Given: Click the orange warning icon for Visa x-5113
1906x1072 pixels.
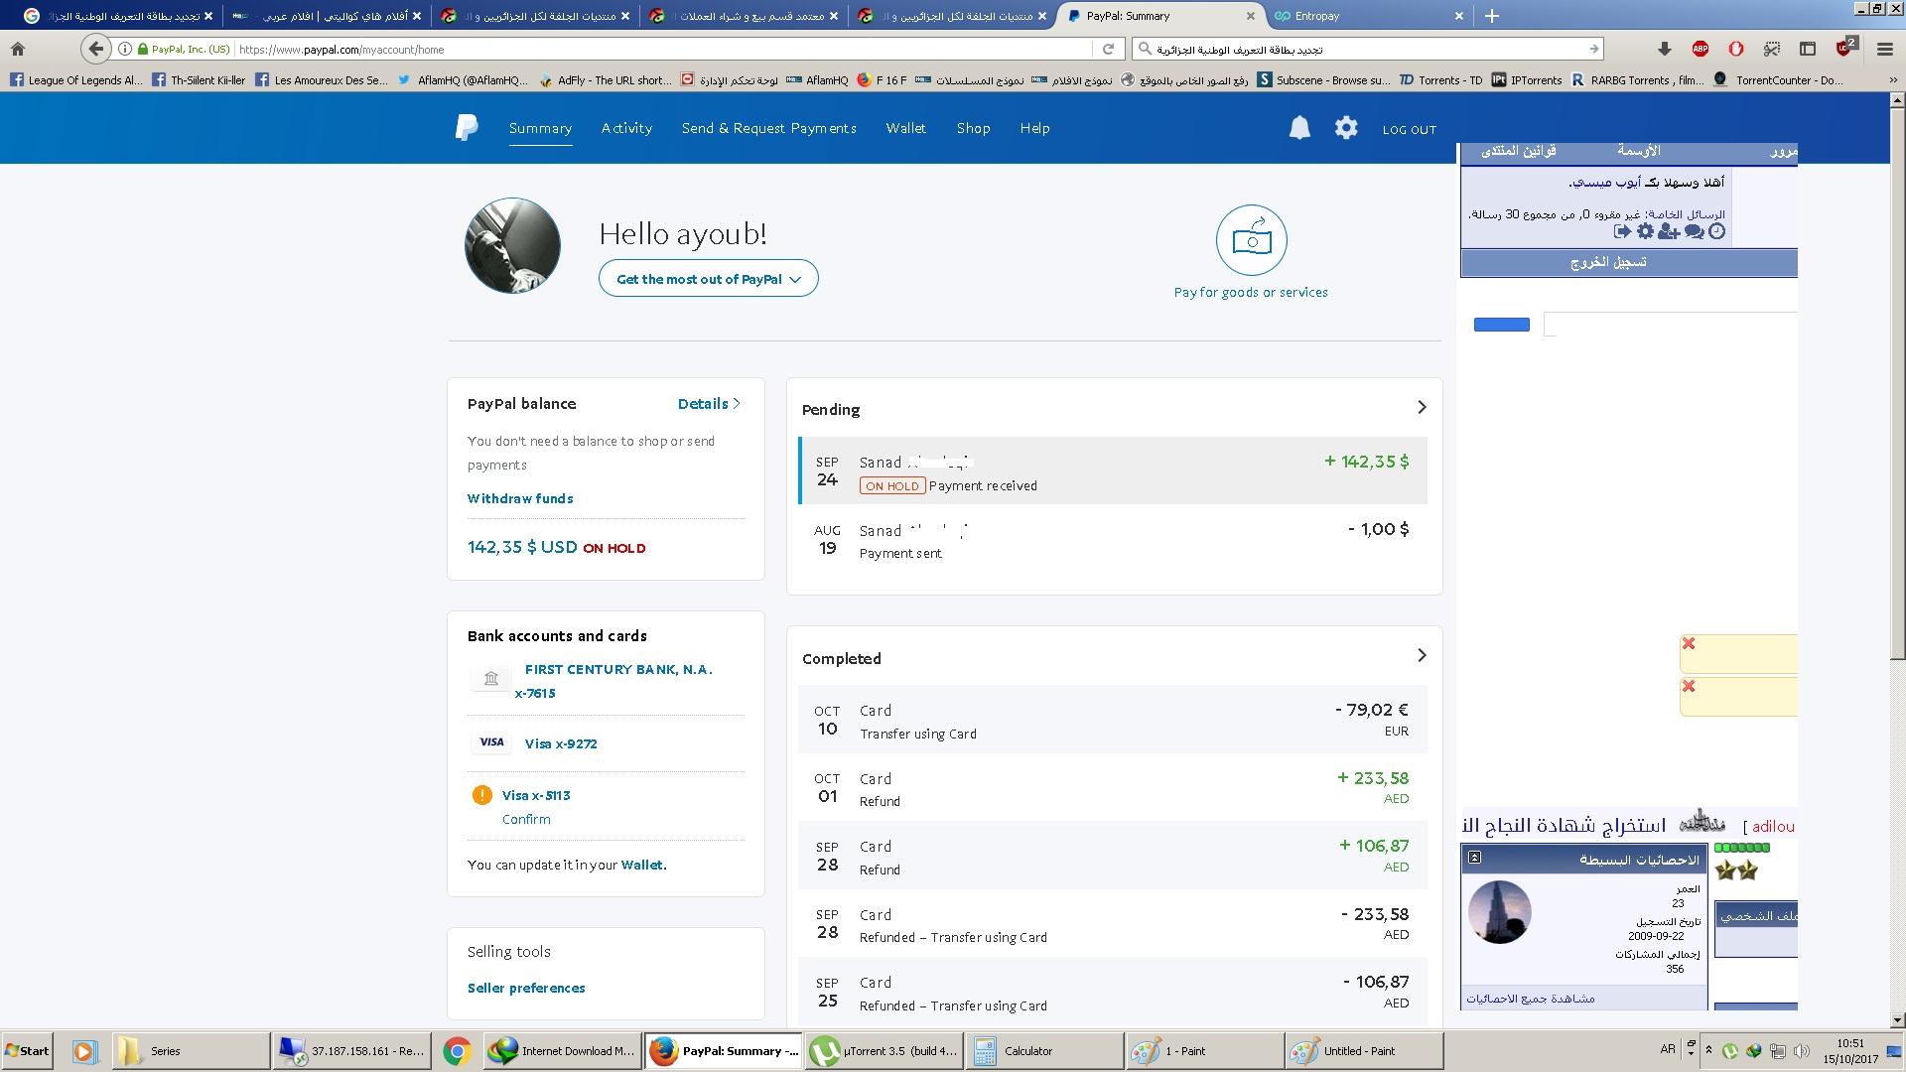Looking at the screenshot, I should point(481,795).
